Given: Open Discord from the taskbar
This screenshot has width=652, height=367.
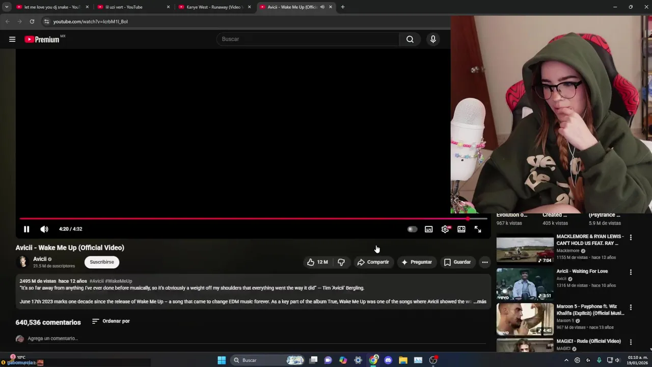Looking at the screenshot, I should coord(388,360).
